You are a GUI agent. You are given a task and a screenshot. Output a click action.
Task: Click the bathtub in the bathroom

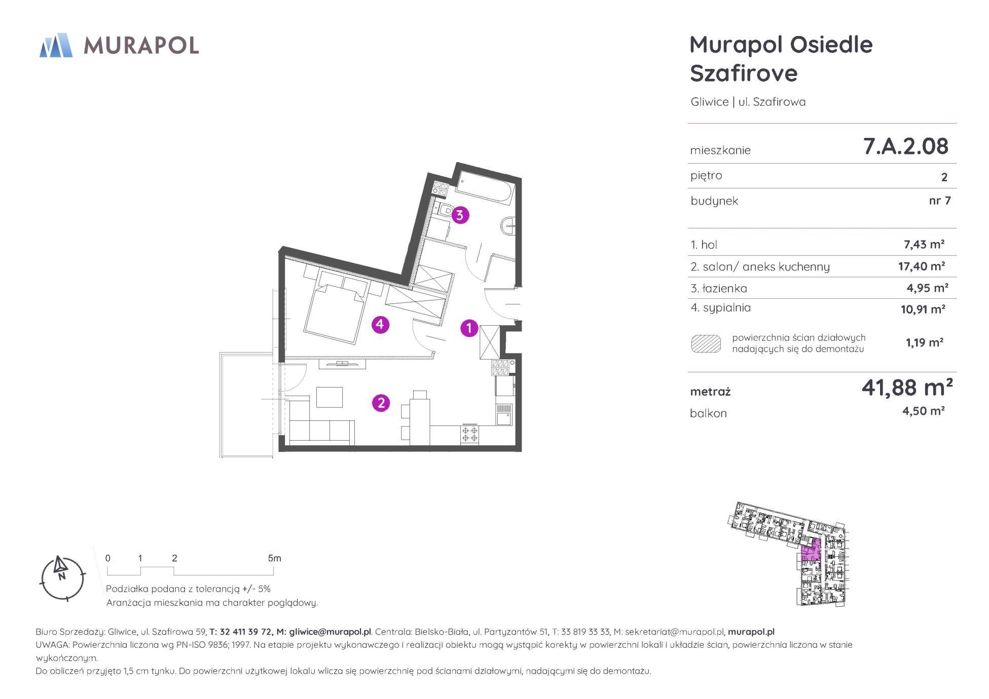point(485,188)
